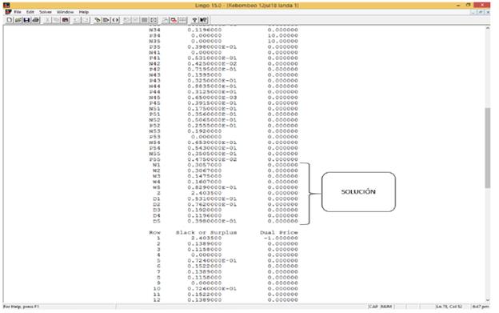Image resolution: width=499 pixels, height=313 pixels.
Task: Click variable name W5 in the report
Action: (x=156, y=187)
